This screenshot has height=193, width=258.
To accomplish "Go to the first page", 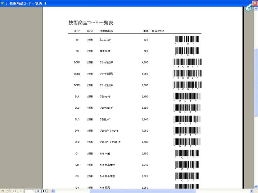I will [x=15, y=191].
